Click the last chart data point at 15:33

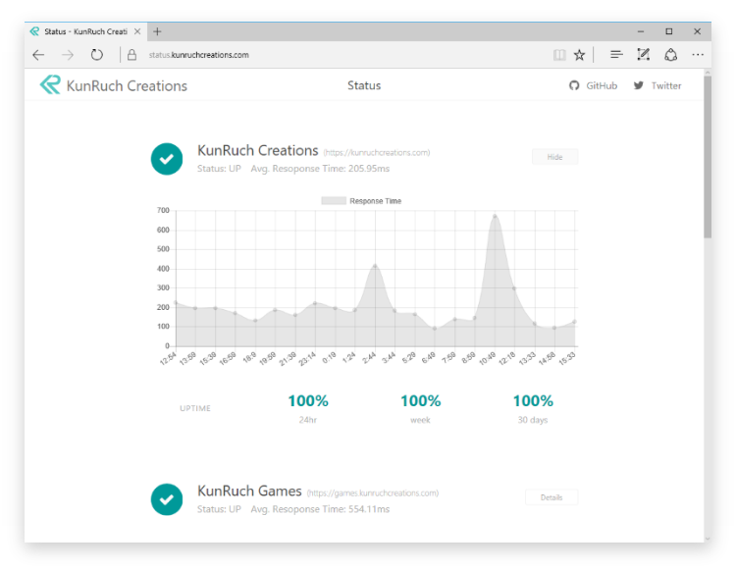click(574, 322)
